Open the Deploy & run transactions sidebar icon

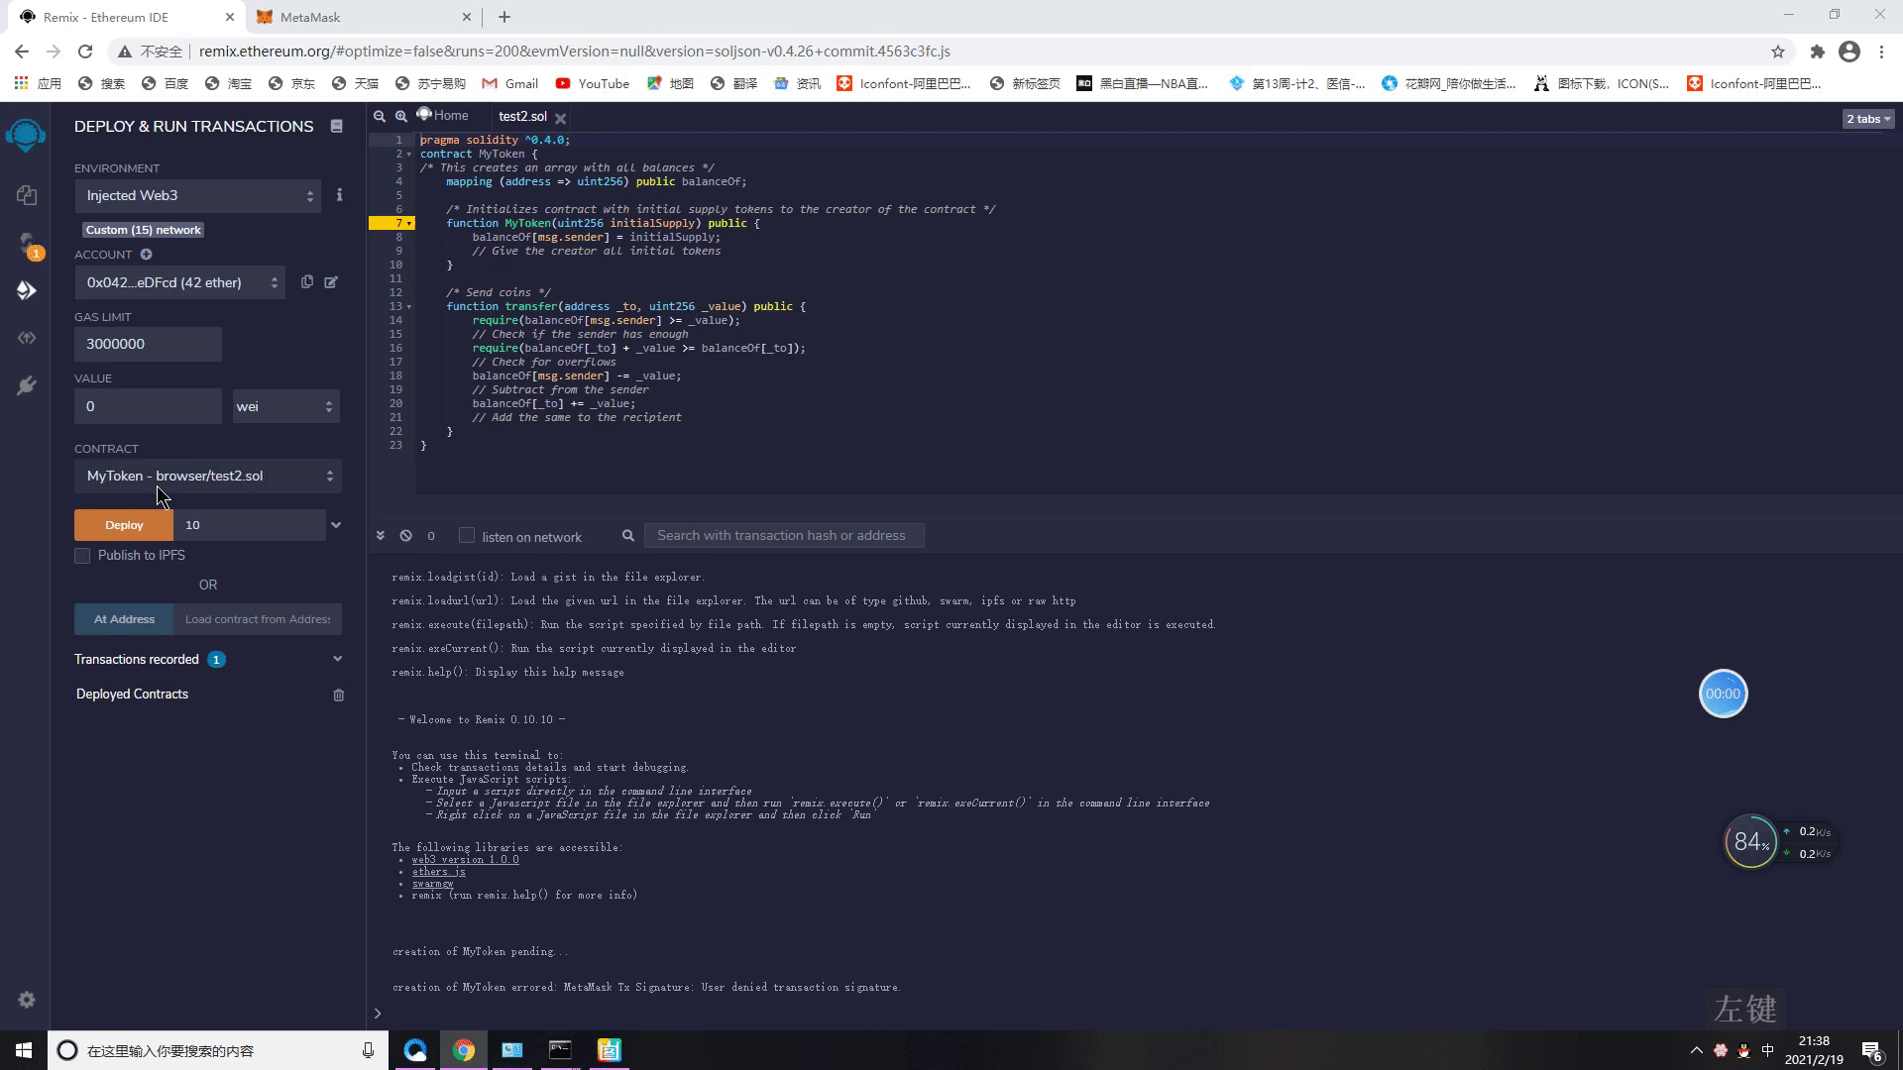click(27, 290)
